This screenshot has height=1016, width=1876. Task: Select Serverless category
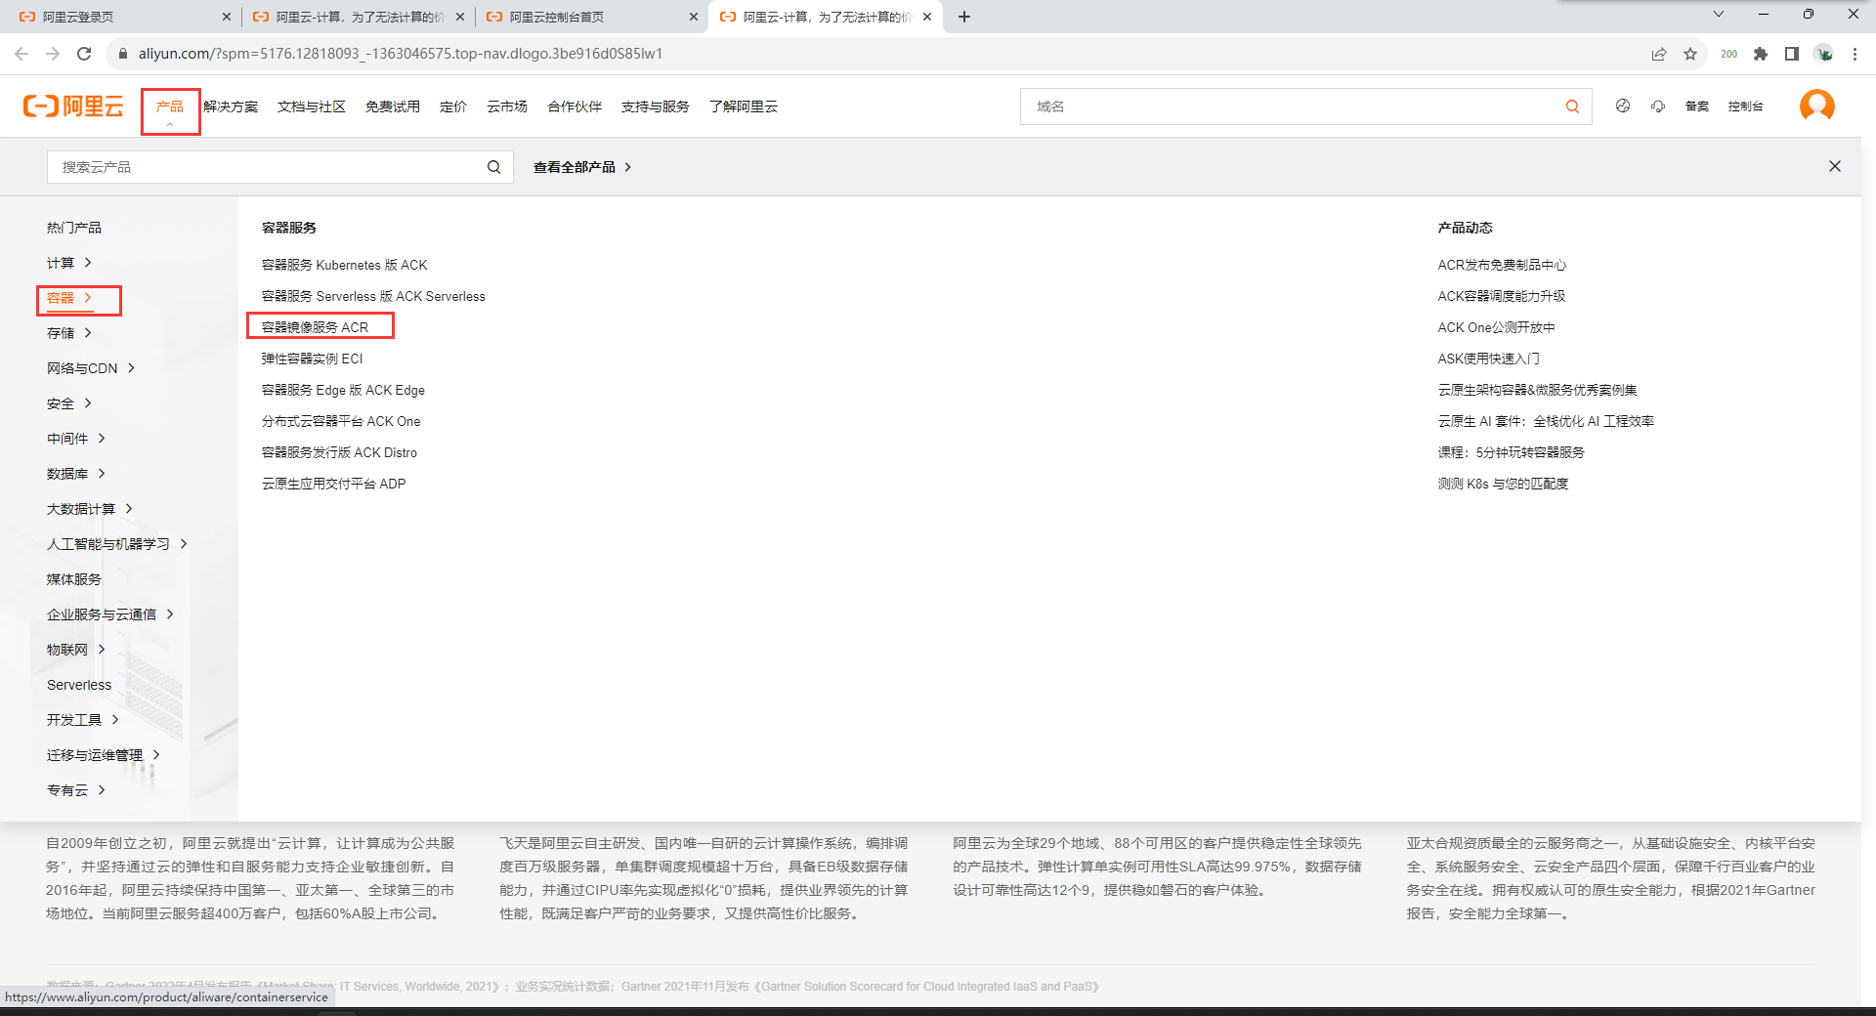coord(79,685)
